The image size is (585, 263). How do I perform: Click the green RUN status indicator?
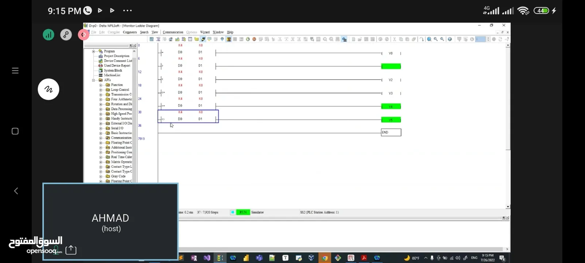pos(243,212)
